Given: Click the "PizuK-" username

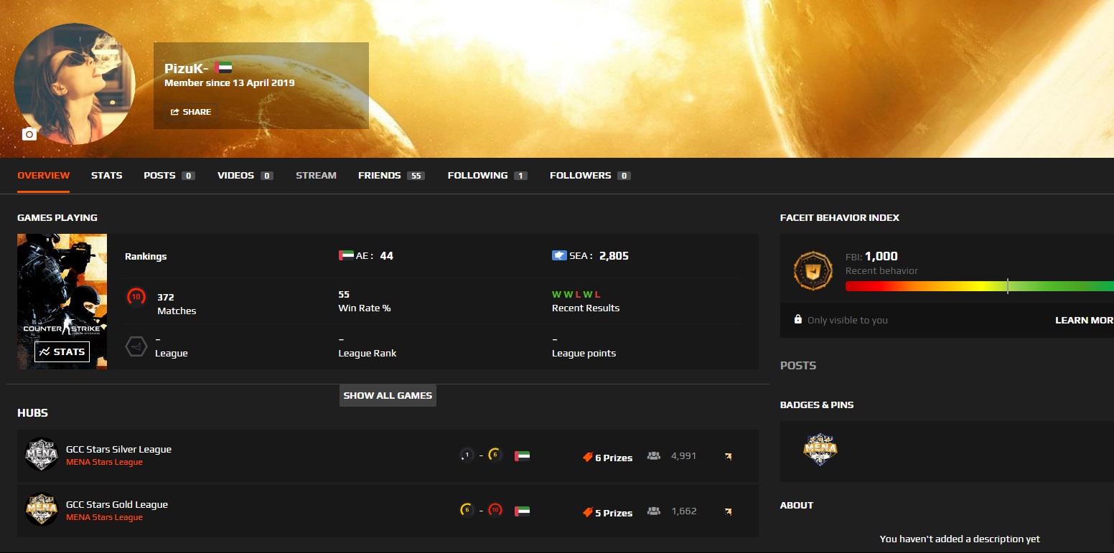Looking at the screenshot, I should coord(187,67).
